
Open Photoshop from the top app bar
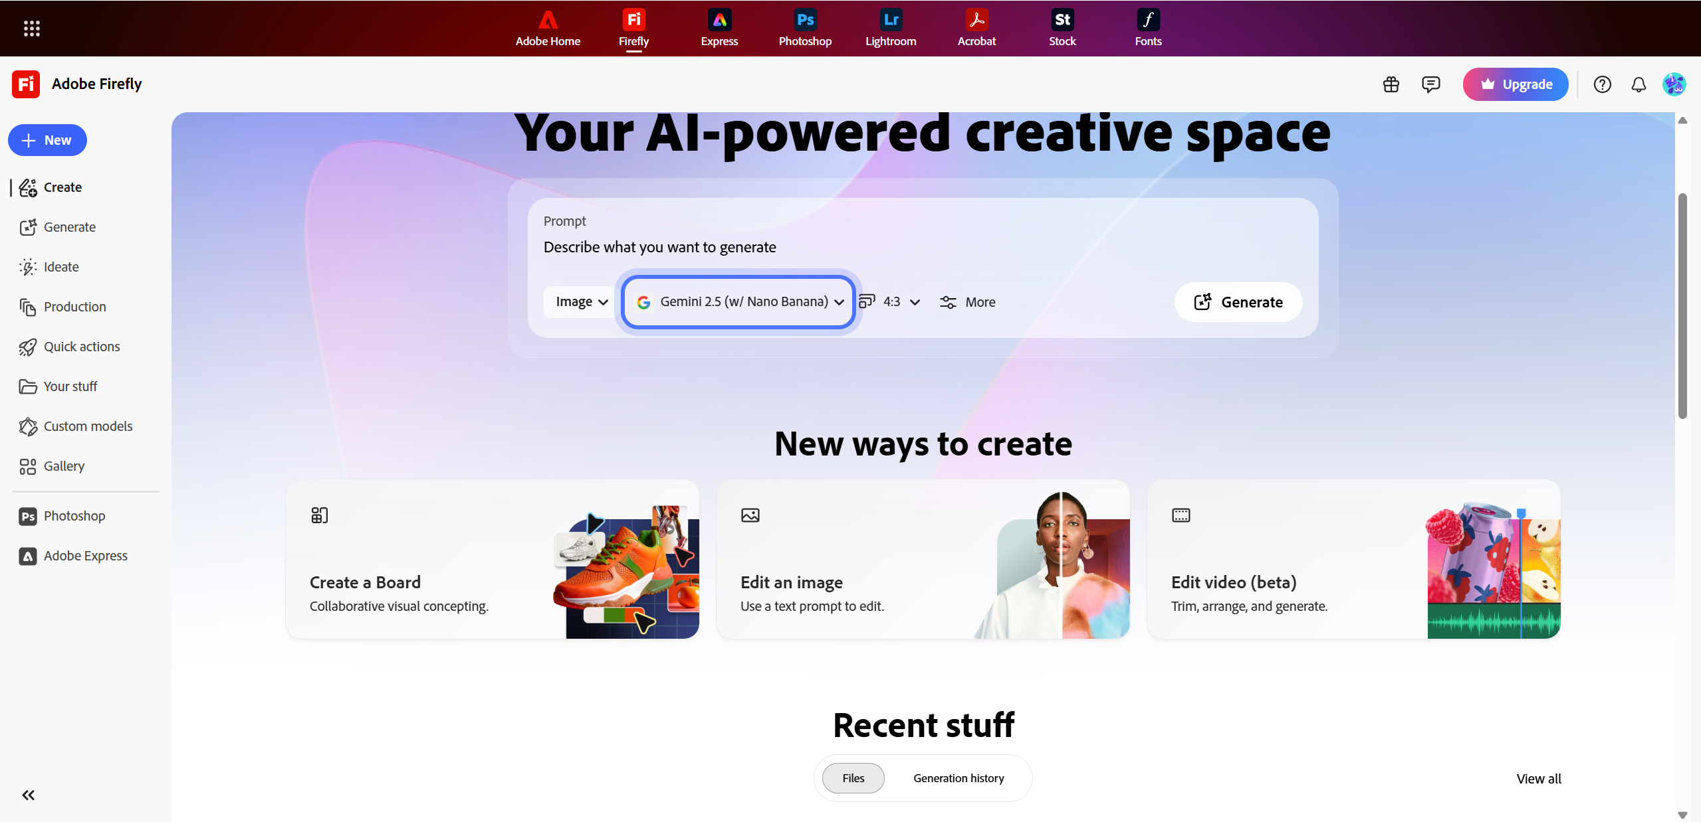coord(805,28)
